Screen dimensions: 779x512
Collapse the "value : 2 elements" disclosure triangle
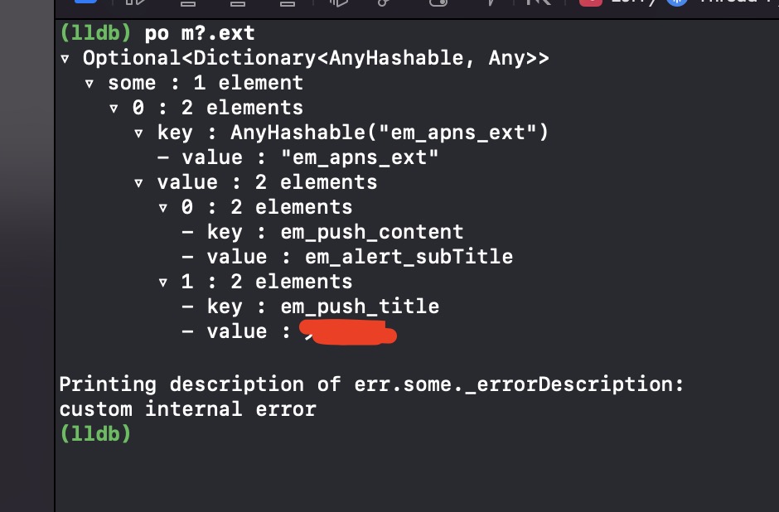[x=138, y=183]
